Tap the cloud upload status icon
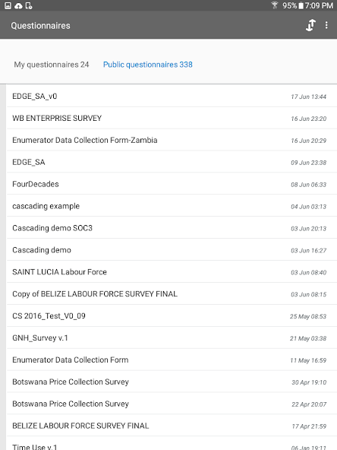The image size is (337, 450). tap(18, 6)
